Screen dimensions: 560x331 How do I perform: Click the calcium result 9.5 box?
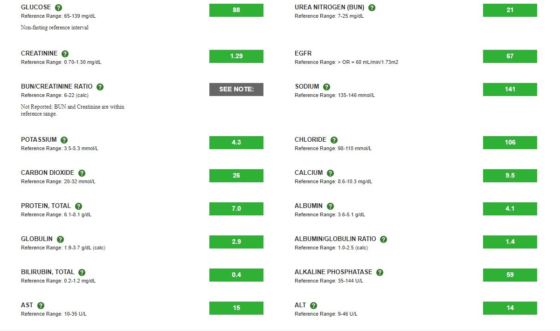click(510, 176)
